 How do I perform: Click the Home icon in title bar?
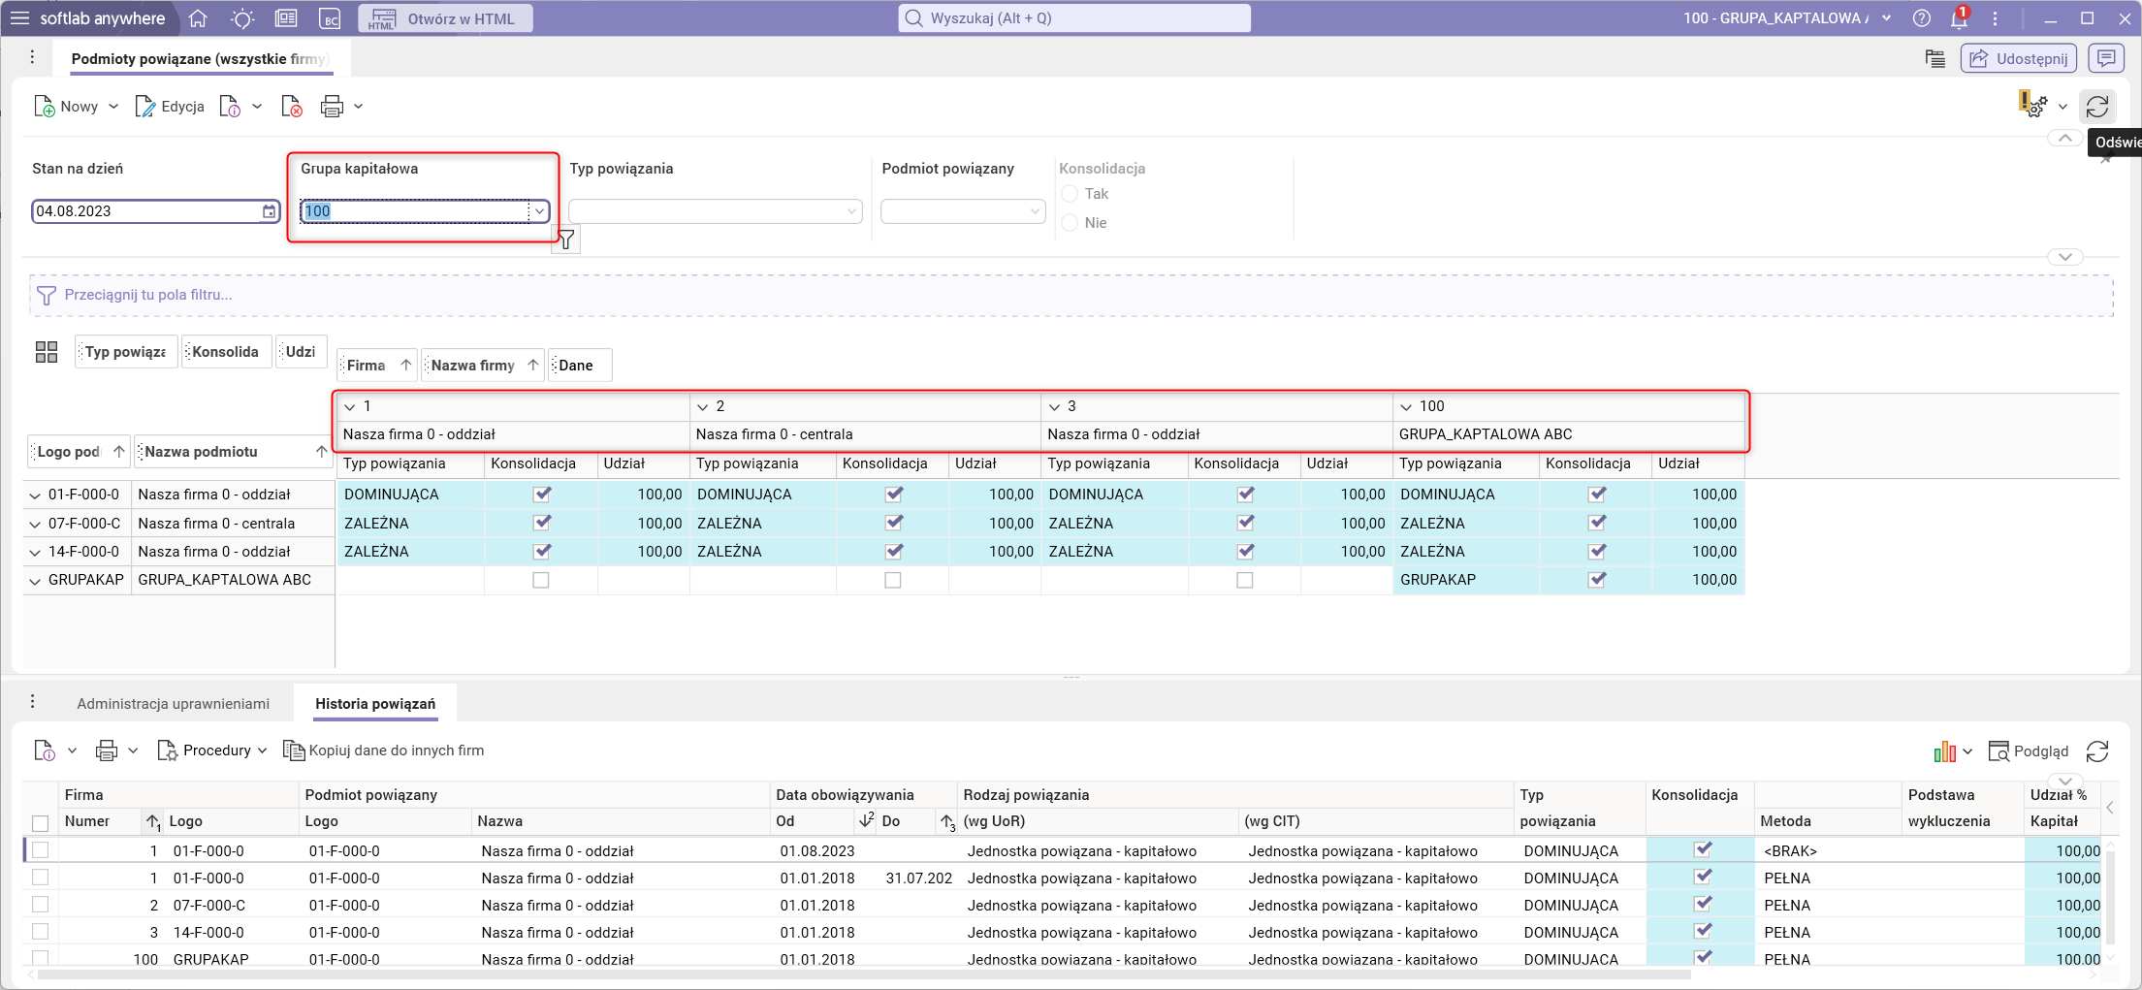tap(198, 18)
